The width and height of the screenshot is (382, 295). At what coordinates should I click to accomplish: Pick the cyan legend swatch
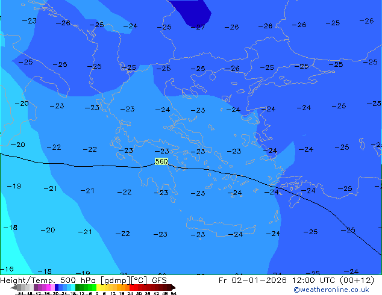pos(74,287)
